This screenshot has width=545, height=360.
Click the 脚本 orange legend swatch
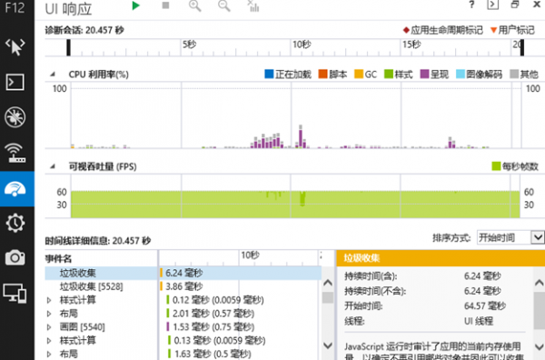click(322, 74)
